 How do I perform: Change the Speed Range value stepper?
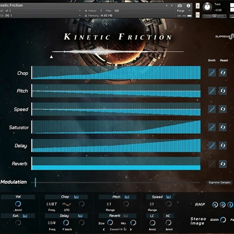[152, 204]
